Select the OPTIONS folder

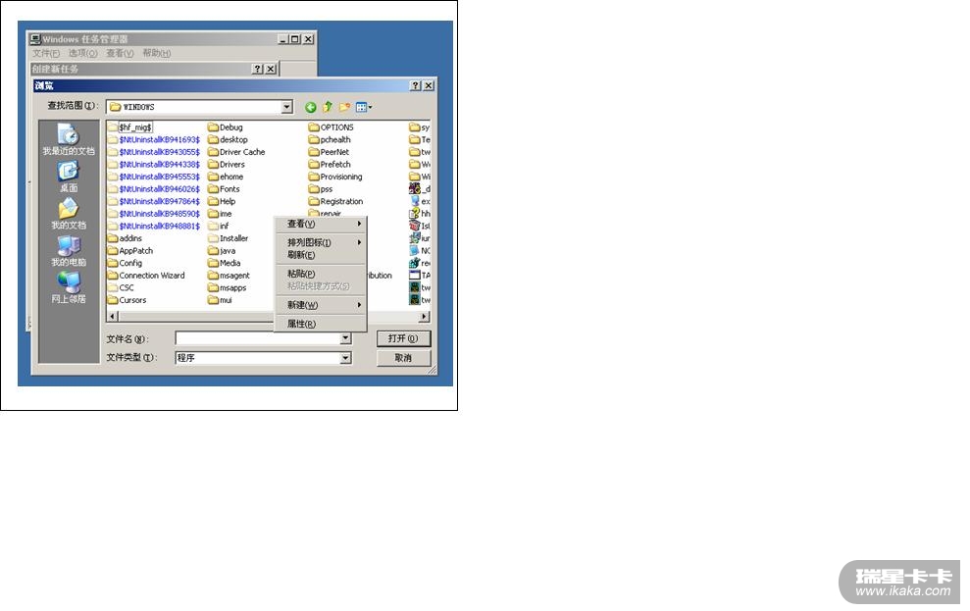331,127
